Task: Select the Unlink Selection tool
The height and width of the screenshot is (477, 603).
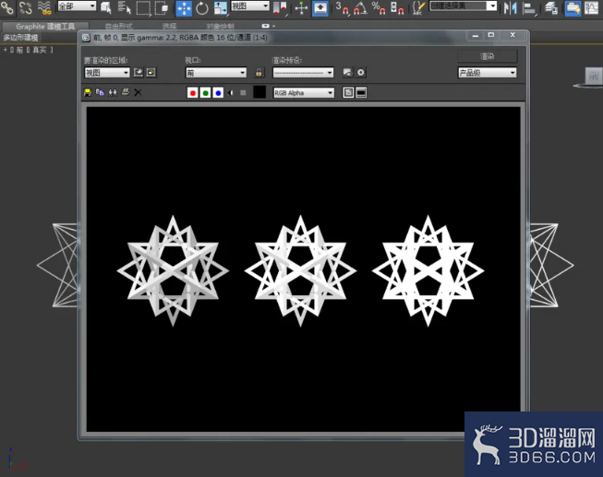Action: coord(25,7)
